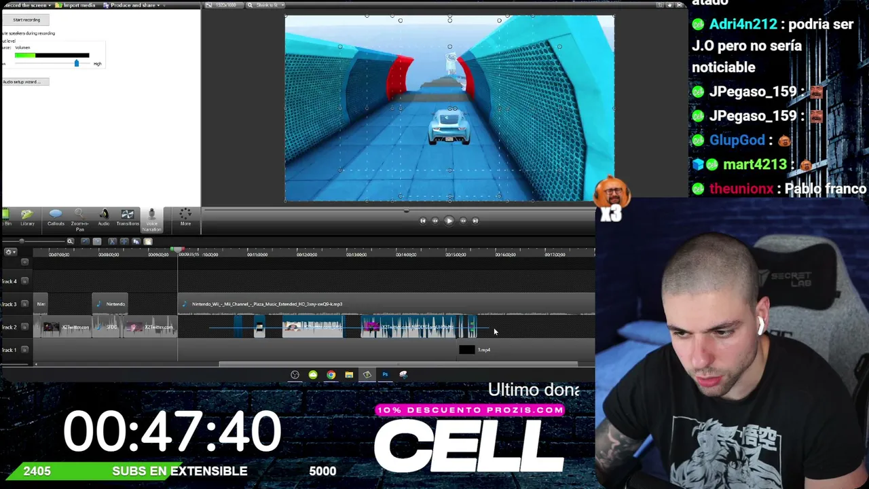Toggle the lock on Track 4

(x=25, y=281)
